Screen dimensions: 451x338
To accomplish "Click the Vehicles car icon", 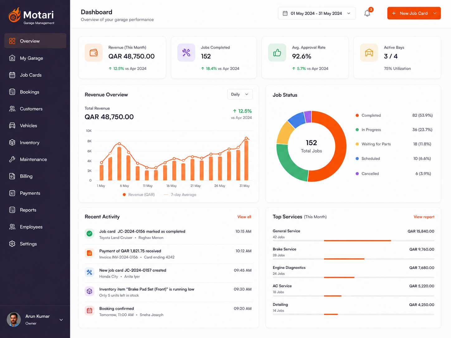I will (x=12, y=125).
